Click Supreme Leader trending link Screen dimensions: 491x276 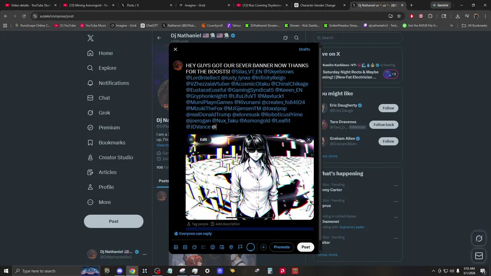click(352, 227)
